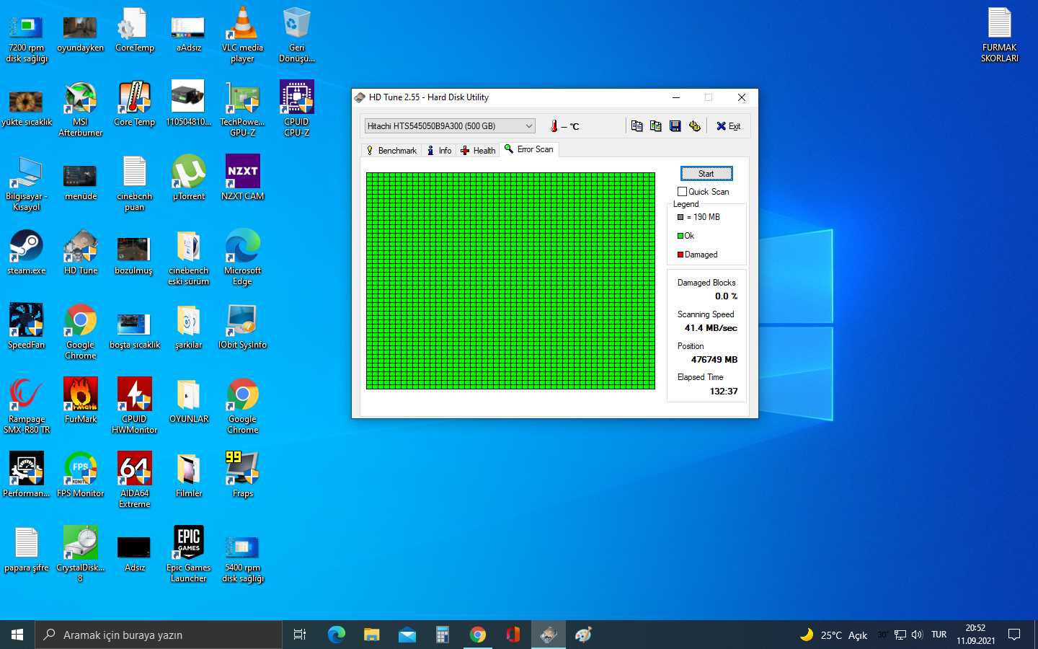Viewport: 1038px width, 649px height.
Task: Click the taskbar search box
Action: [x=159, y=635]
